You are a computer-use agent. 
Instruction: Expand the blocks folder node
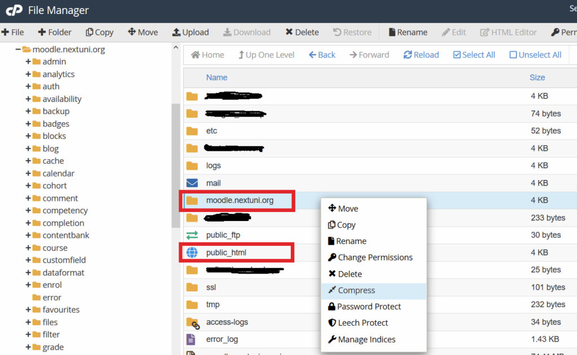tap(28, 136)
